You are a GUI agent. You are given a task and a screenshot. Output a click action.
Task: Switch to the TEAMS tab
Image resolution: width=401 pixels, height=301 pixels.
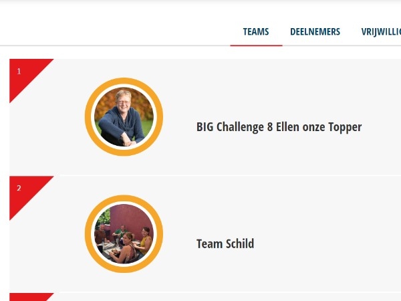click(256, 31)
